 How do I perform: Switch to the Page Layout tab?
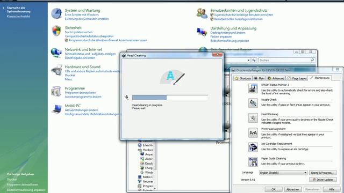(x=297, y=78)
